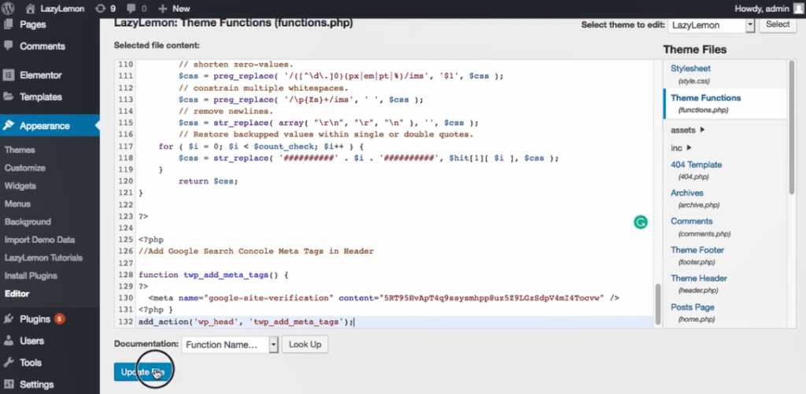Open the Elementor menu
Image resolution: width=806 pixels, height=394 pixels.
pyautogui.click(x=41, y=75)
